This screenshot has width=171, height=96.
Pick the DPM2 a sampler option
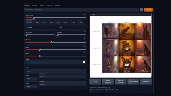click(65, 22)
